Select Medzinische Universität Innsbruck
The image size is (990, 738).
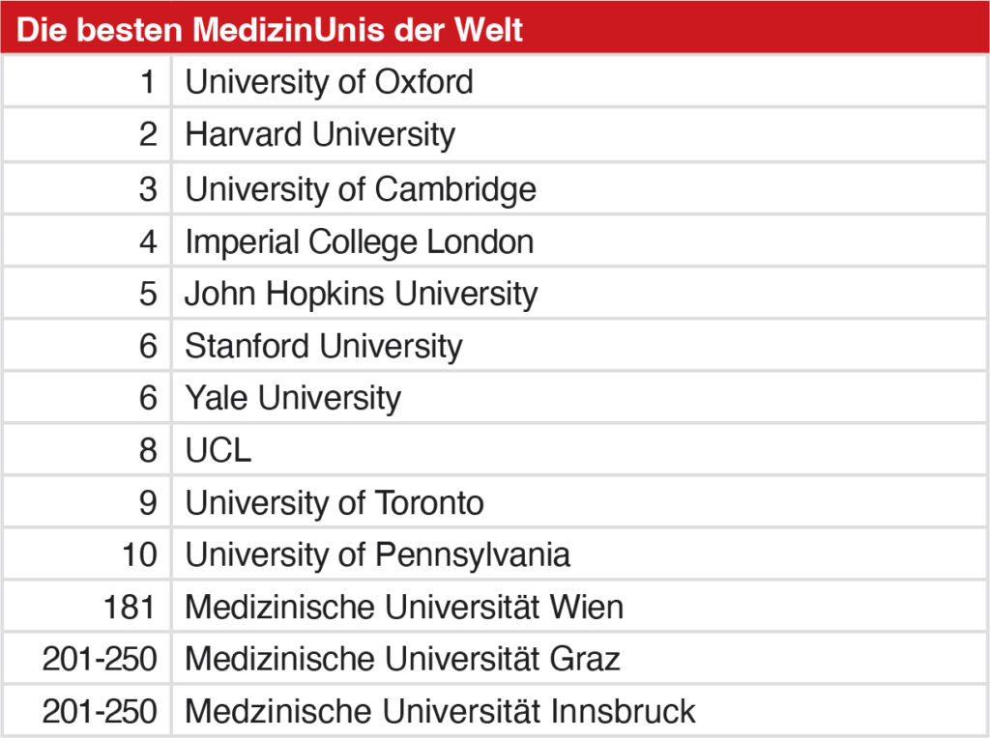pyautogui.click(x=440, y=712)
